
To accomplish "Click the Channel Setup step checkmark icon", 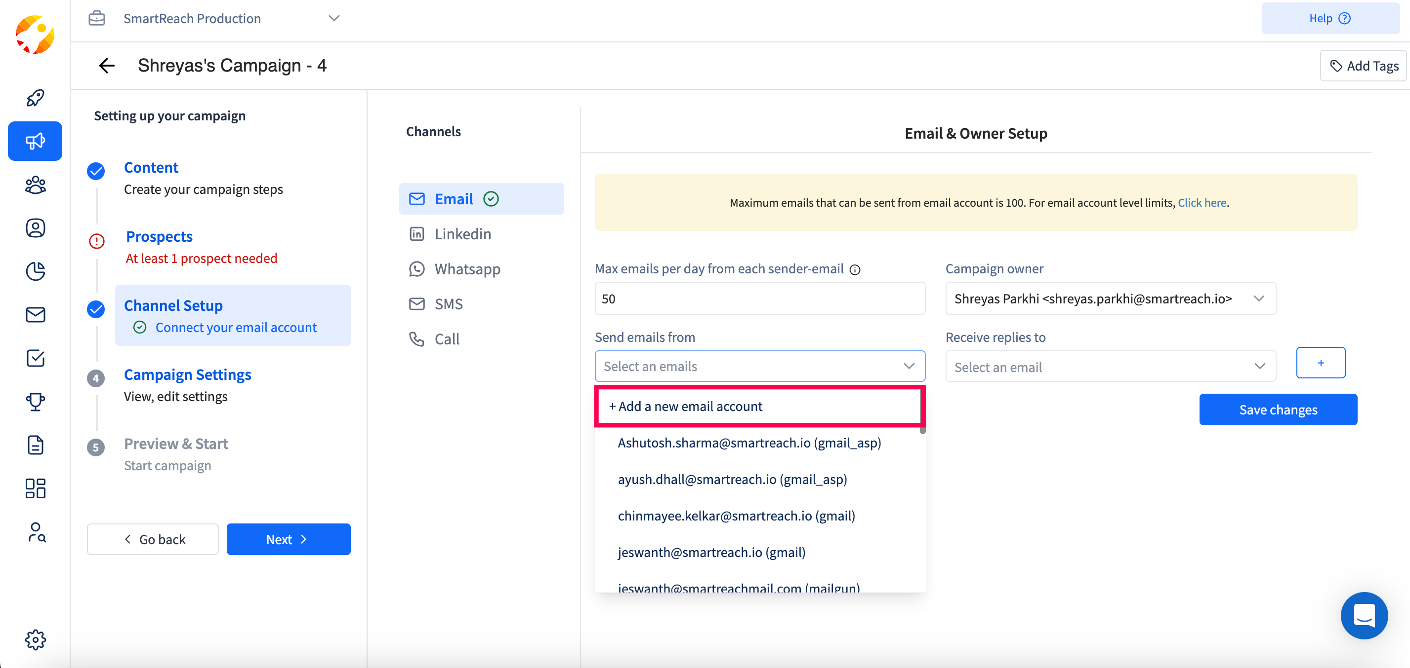I will [96, 309].
